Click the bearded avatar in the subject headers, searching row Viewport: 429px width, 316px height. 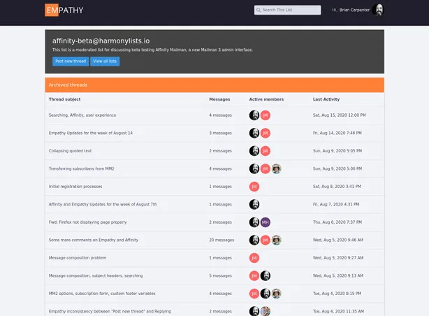pos(265,275)
